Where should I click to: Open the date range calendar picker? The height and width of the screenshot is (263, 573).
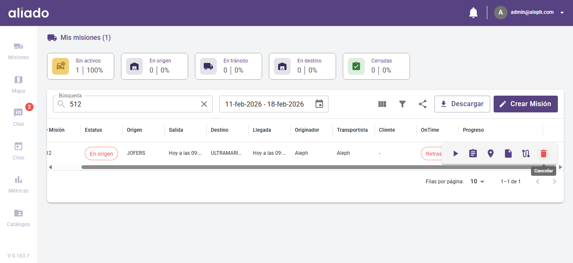[319, 104]
